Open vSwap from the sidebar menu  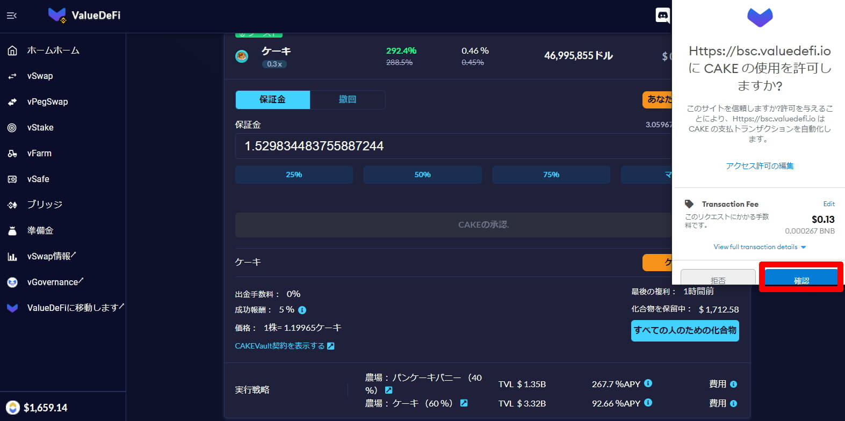tap(40, 76)
